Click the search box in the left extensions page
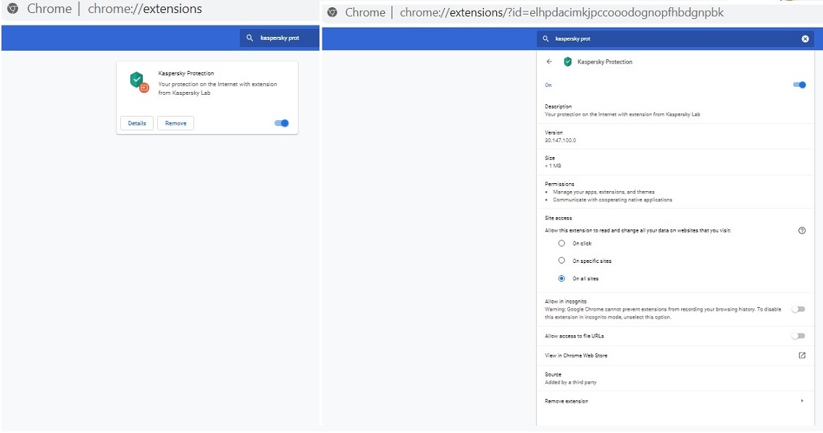823x433 pixels. [x=279, y=38]
